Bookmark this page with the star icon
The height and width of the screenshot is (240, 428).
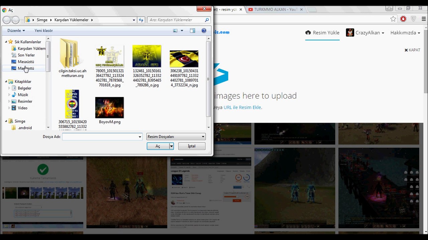[x=393, y=19]
